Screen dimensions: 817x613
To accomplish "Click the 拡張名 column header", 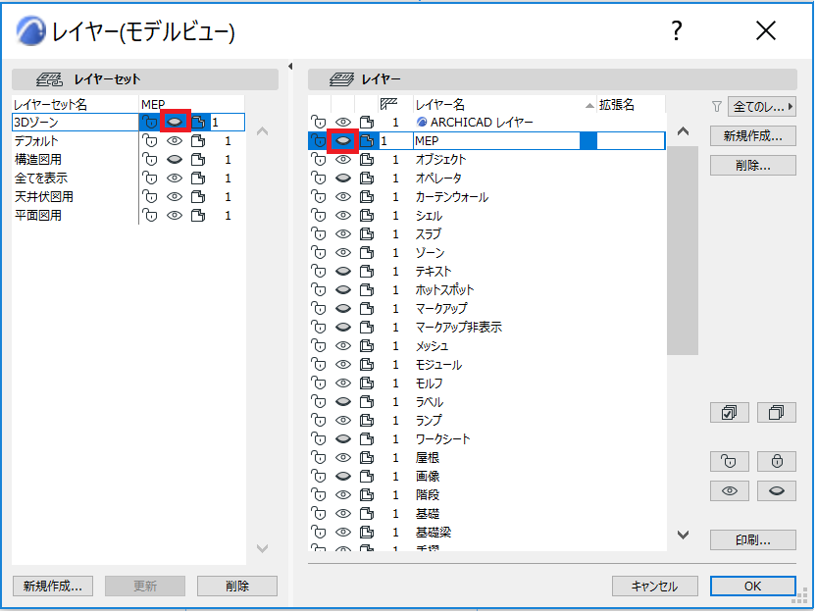I will tap(631, 104).
